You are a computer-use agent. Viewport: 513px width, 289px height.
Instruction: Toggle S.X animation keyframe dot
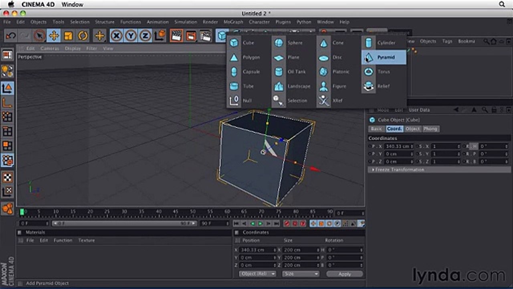tap(418, 147)
